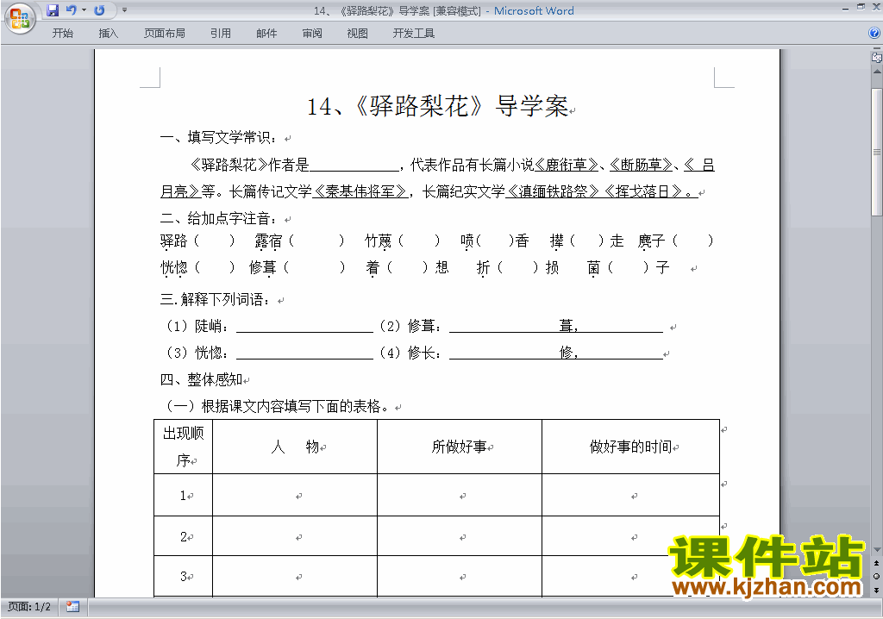Click the word 驿路 in pinyin exercise

(173, 241)
